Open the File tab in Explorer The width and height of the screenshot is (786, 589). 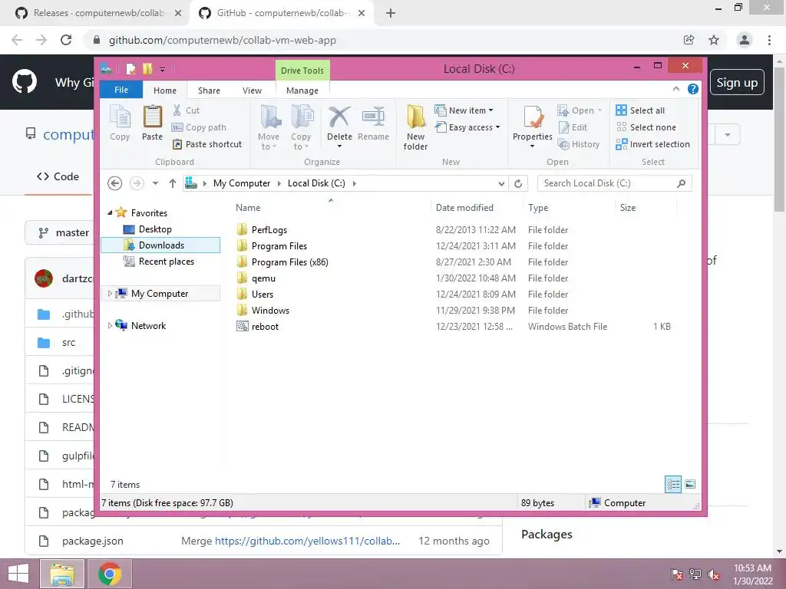click(x=121, y=90)
